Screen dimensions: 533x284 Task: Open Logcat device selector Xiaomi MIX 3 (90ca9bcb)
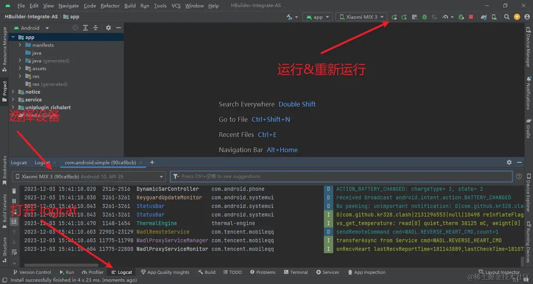point(89,176)
